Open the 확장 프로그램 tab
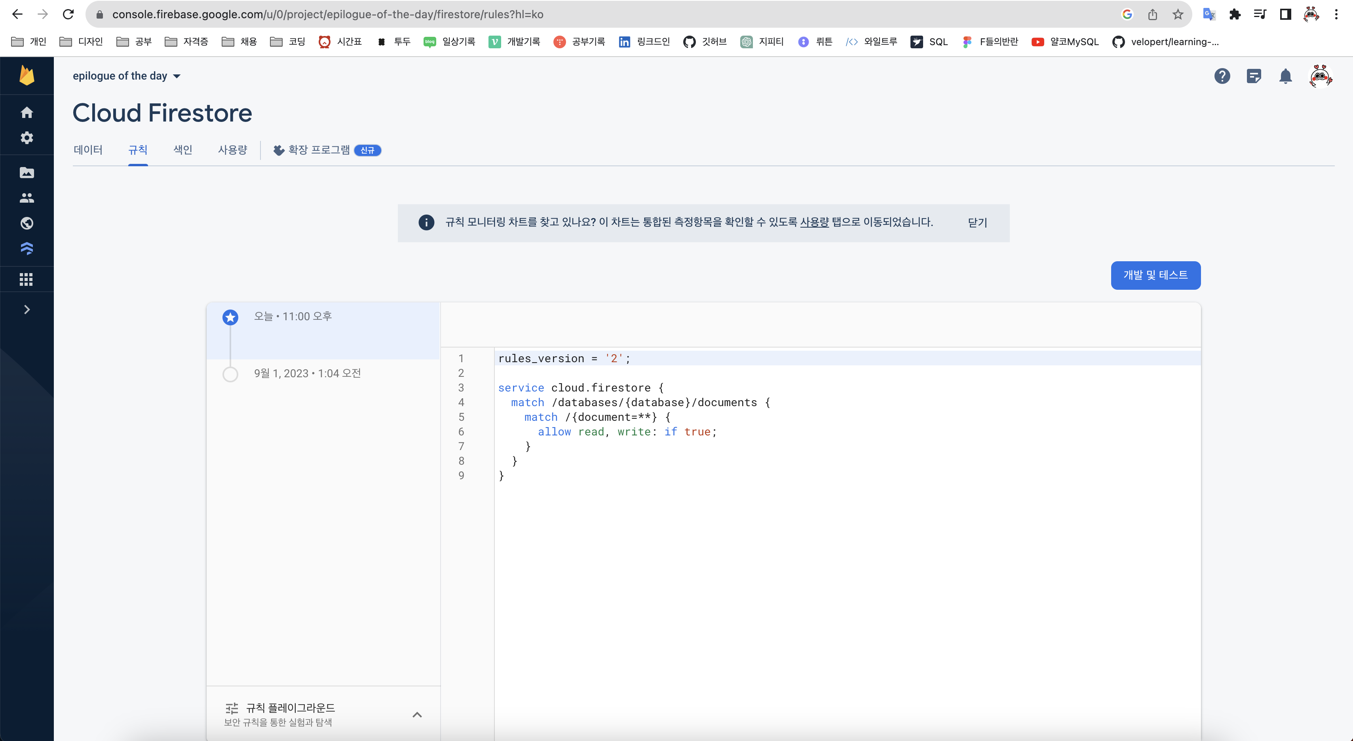Screen dimensions: 1353x741 point(327,150)
